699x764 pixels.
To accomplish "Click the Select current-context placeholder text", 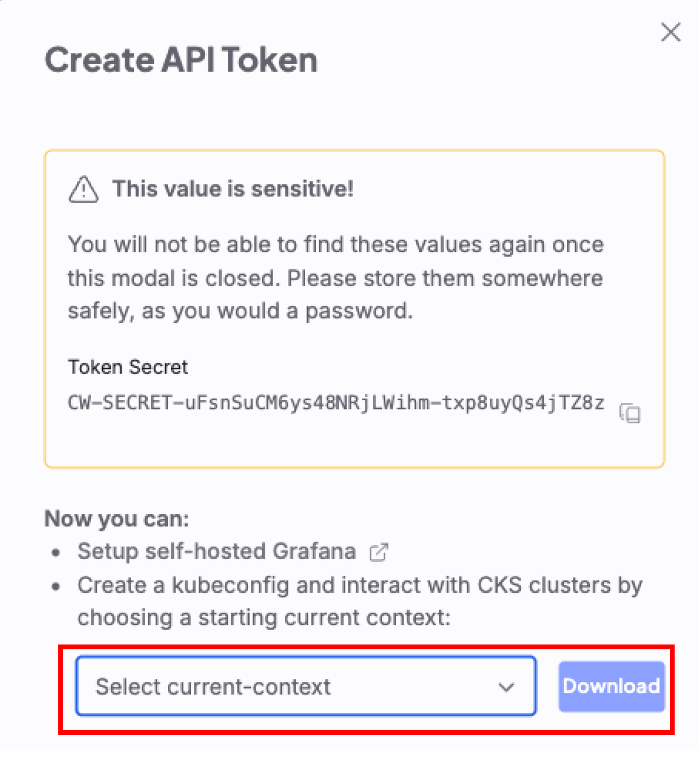I will (213, 686).
